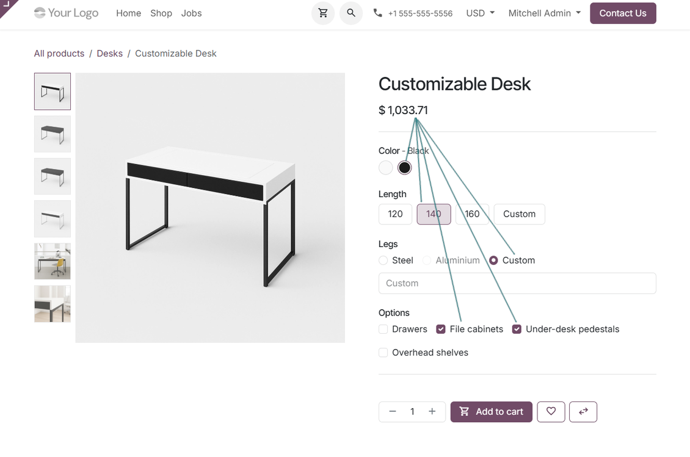
Task: Click the phone icon beside +1 555-555-5556
Action: click(x=377, y=13)
